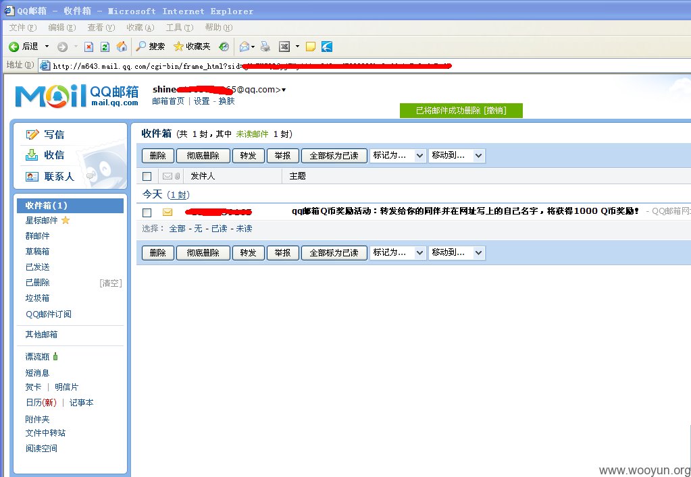Expand the account dropdown after @qq.com
This screenshot has width=691, height=477.
284,90
